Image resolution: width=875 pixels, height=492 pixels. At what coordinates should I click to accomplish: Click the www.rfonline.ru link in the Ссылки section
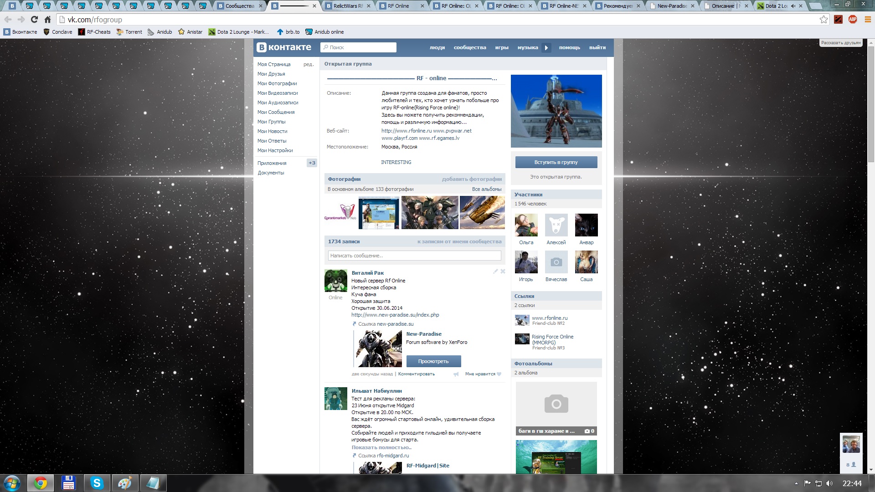tap(550, 318)
